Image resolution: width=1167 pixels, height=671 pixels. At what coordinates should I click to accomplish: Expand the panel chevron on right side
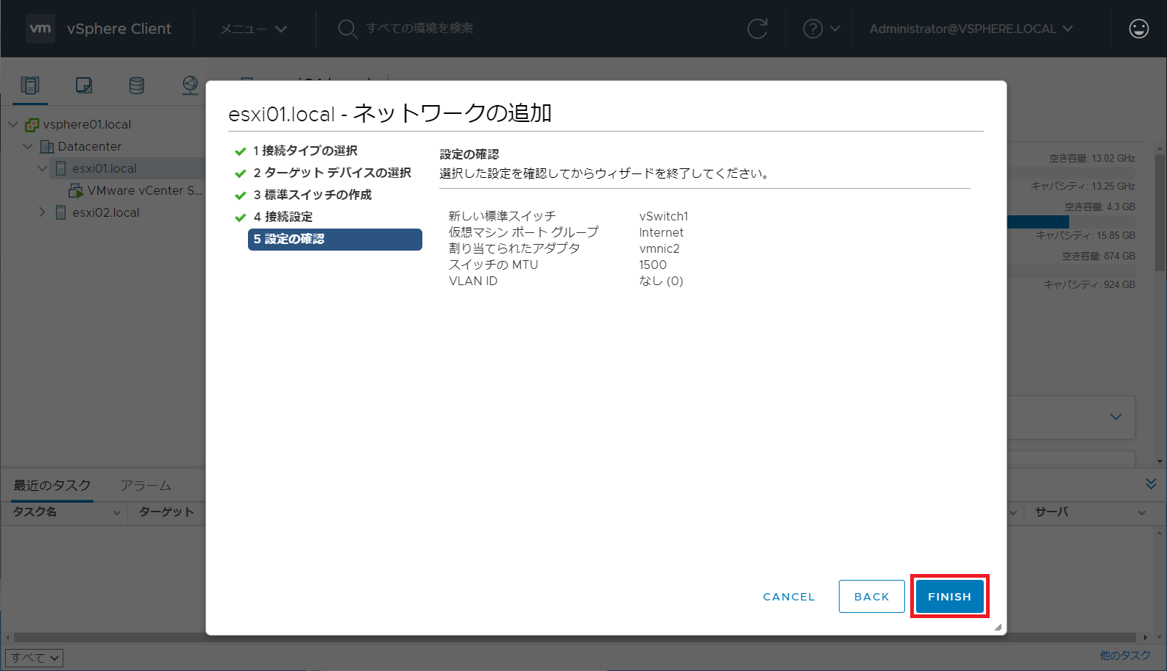click(1115, 417)
